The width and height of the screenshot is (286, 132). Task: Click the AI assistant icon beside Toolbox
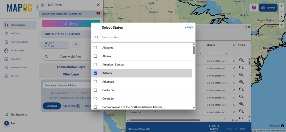(x=254, y=8)
